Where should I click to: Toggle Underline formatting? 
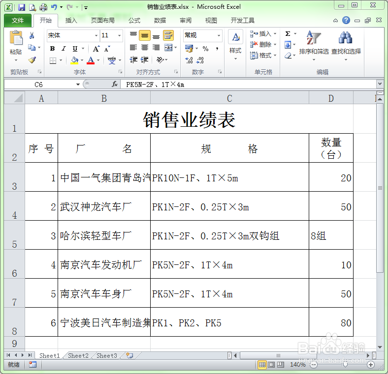pos(75,49)
